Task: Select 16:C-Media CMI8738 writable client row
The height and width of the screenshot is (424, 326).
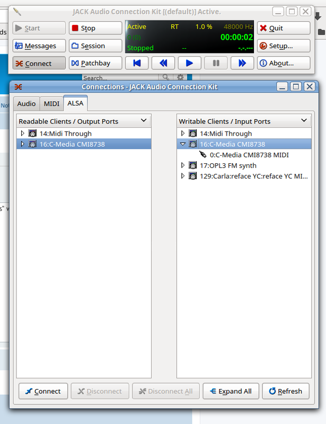Action: tap(244, 144)
